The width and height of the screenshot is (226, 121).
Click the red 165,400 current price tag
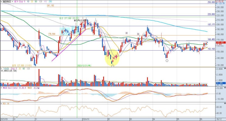pyautogui.click(x=221, y=42)
